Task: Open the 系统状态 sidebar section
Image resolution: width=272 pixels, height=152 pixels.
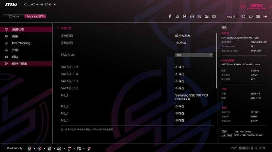Action: click(26, 29)
